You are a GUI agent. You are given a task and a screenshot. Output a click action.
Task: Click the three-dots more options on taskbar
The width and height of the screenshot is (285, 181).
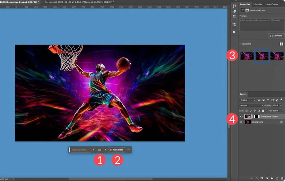[x=128, y=150]
